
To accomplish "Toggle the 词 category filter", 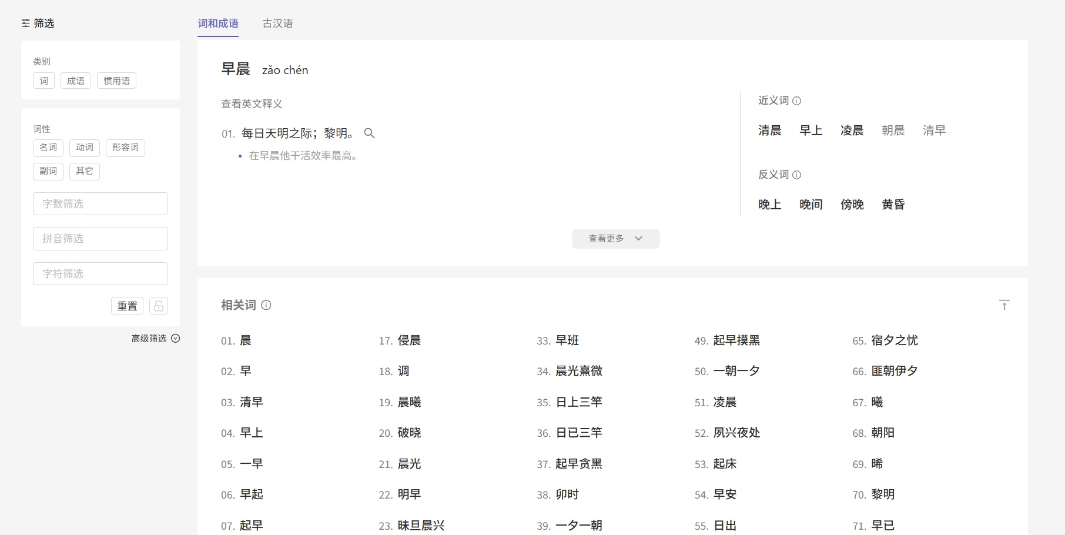I will (x=44, y=81).
